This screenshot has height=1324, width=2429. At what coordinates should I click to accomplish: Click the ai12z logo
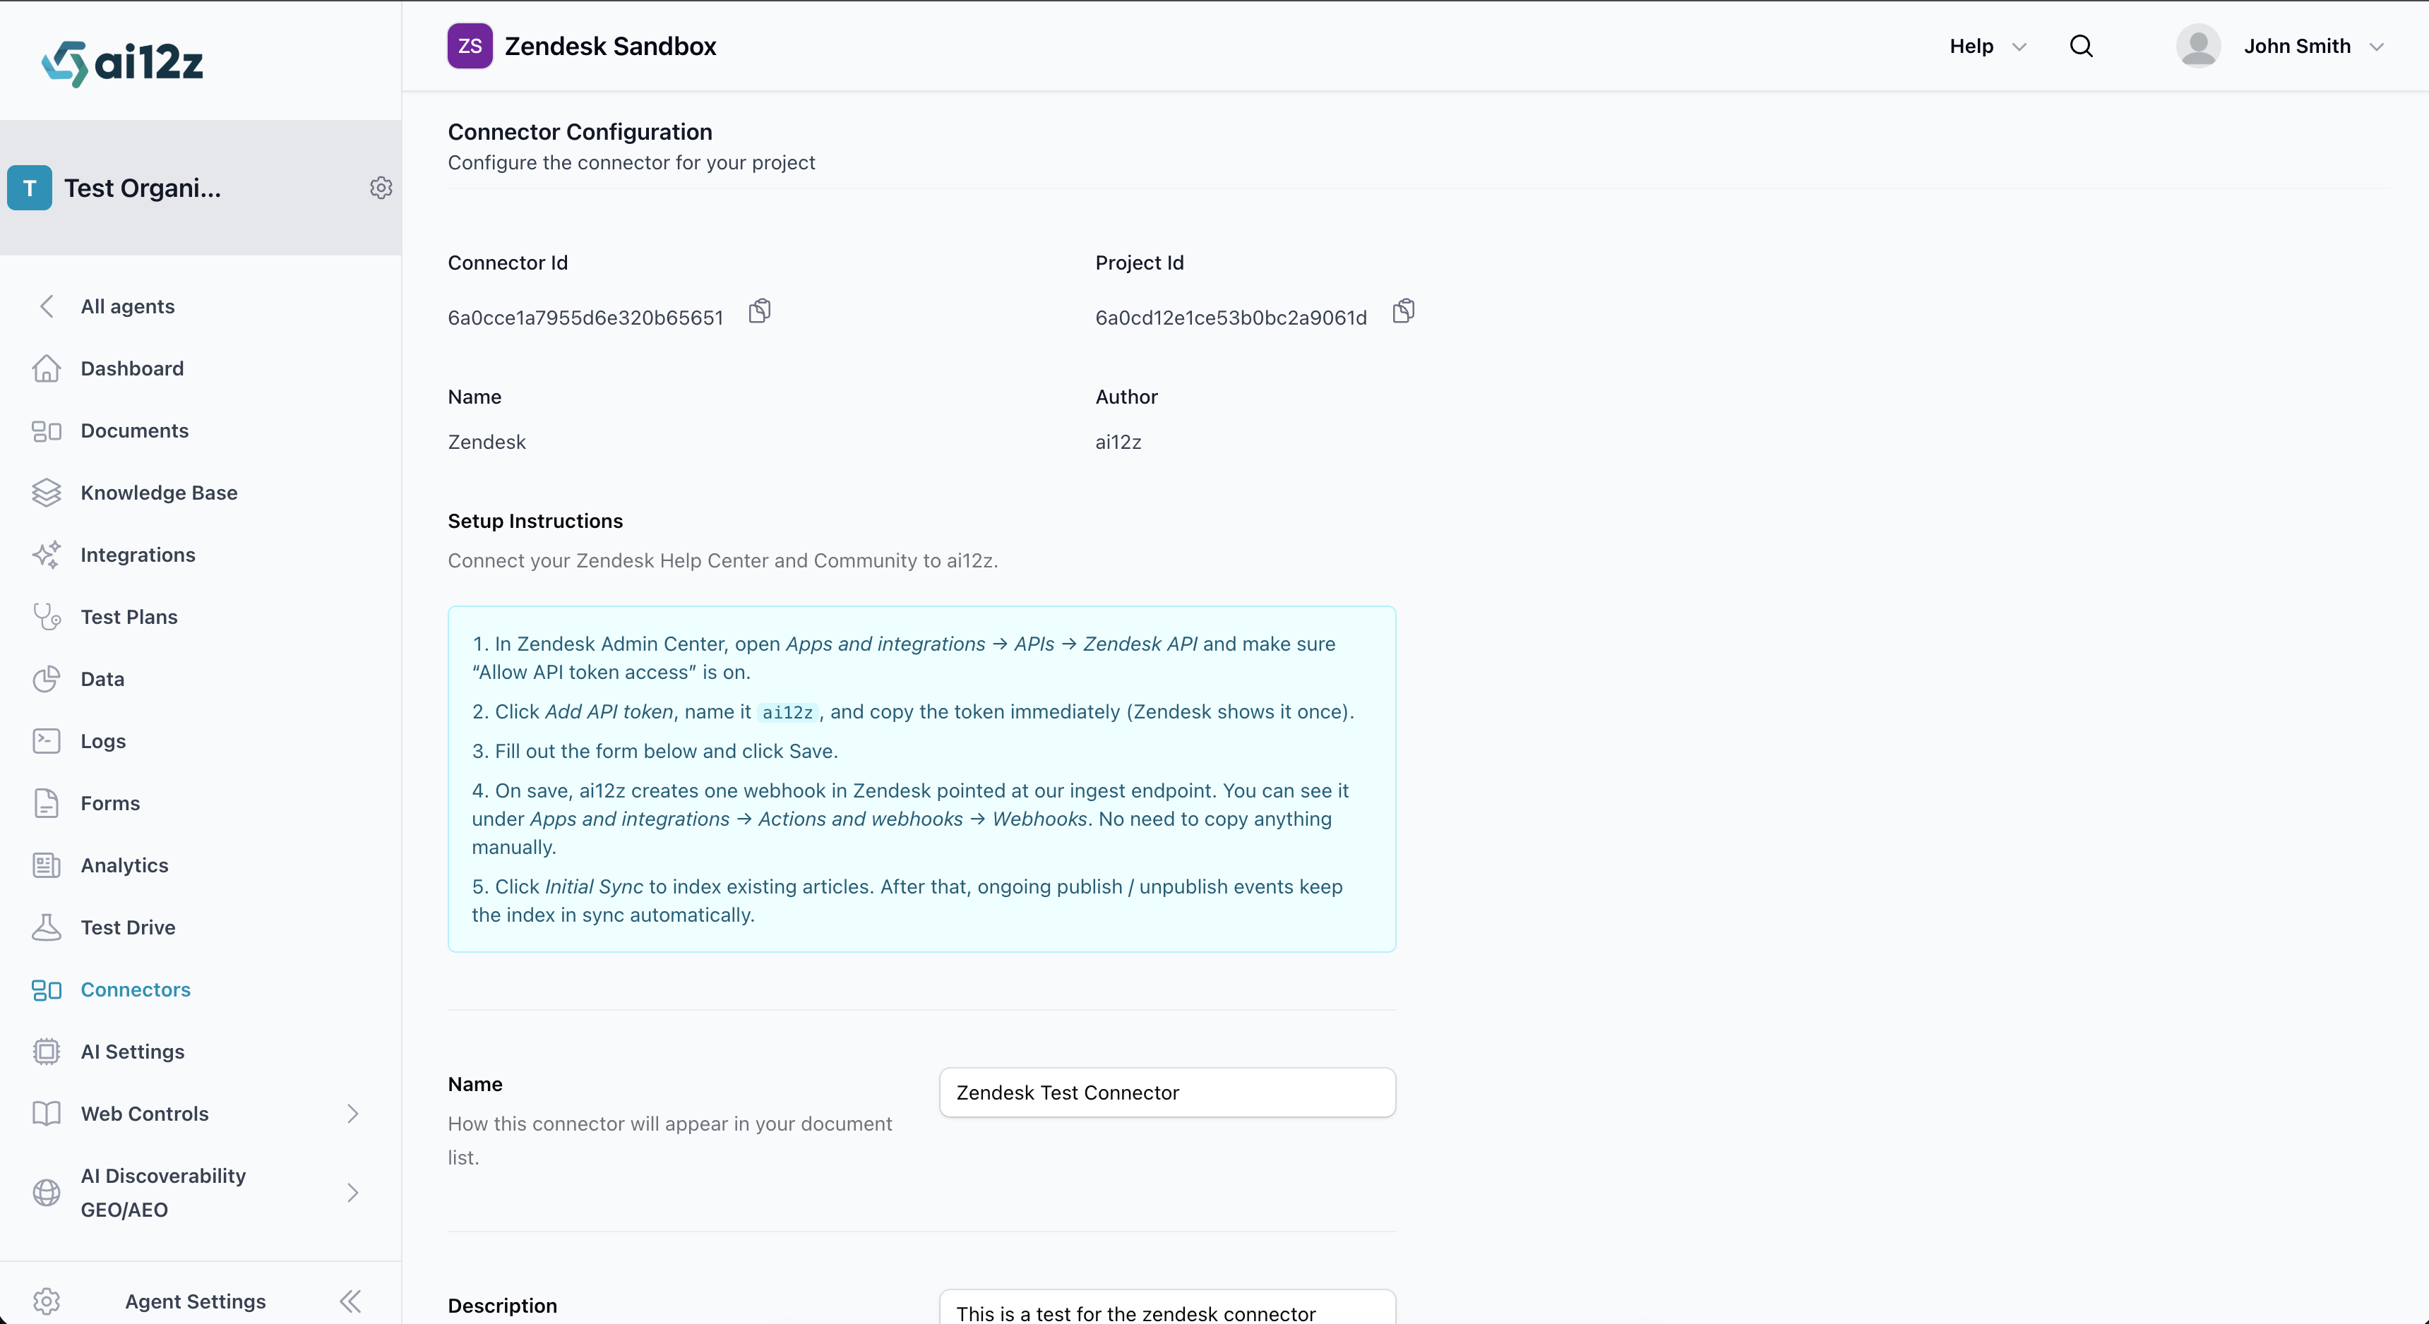123,63
